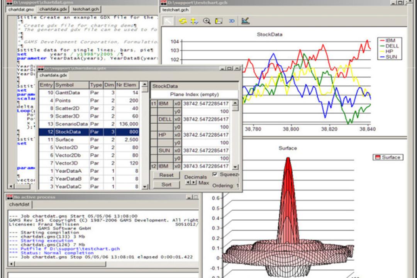Click the yellow move/pan chart icon
The image size is (417, 278).
pyautogui.click(x=194, y=21)
